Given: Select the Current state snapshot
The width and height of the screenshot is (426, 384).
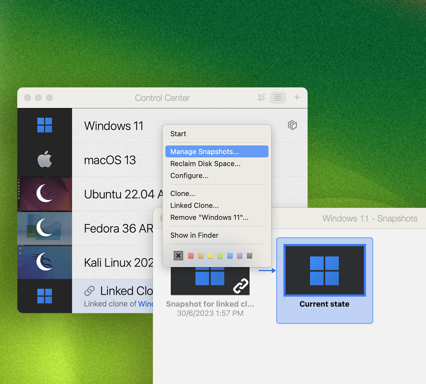Looking at the screenshot, I should 324,280.
